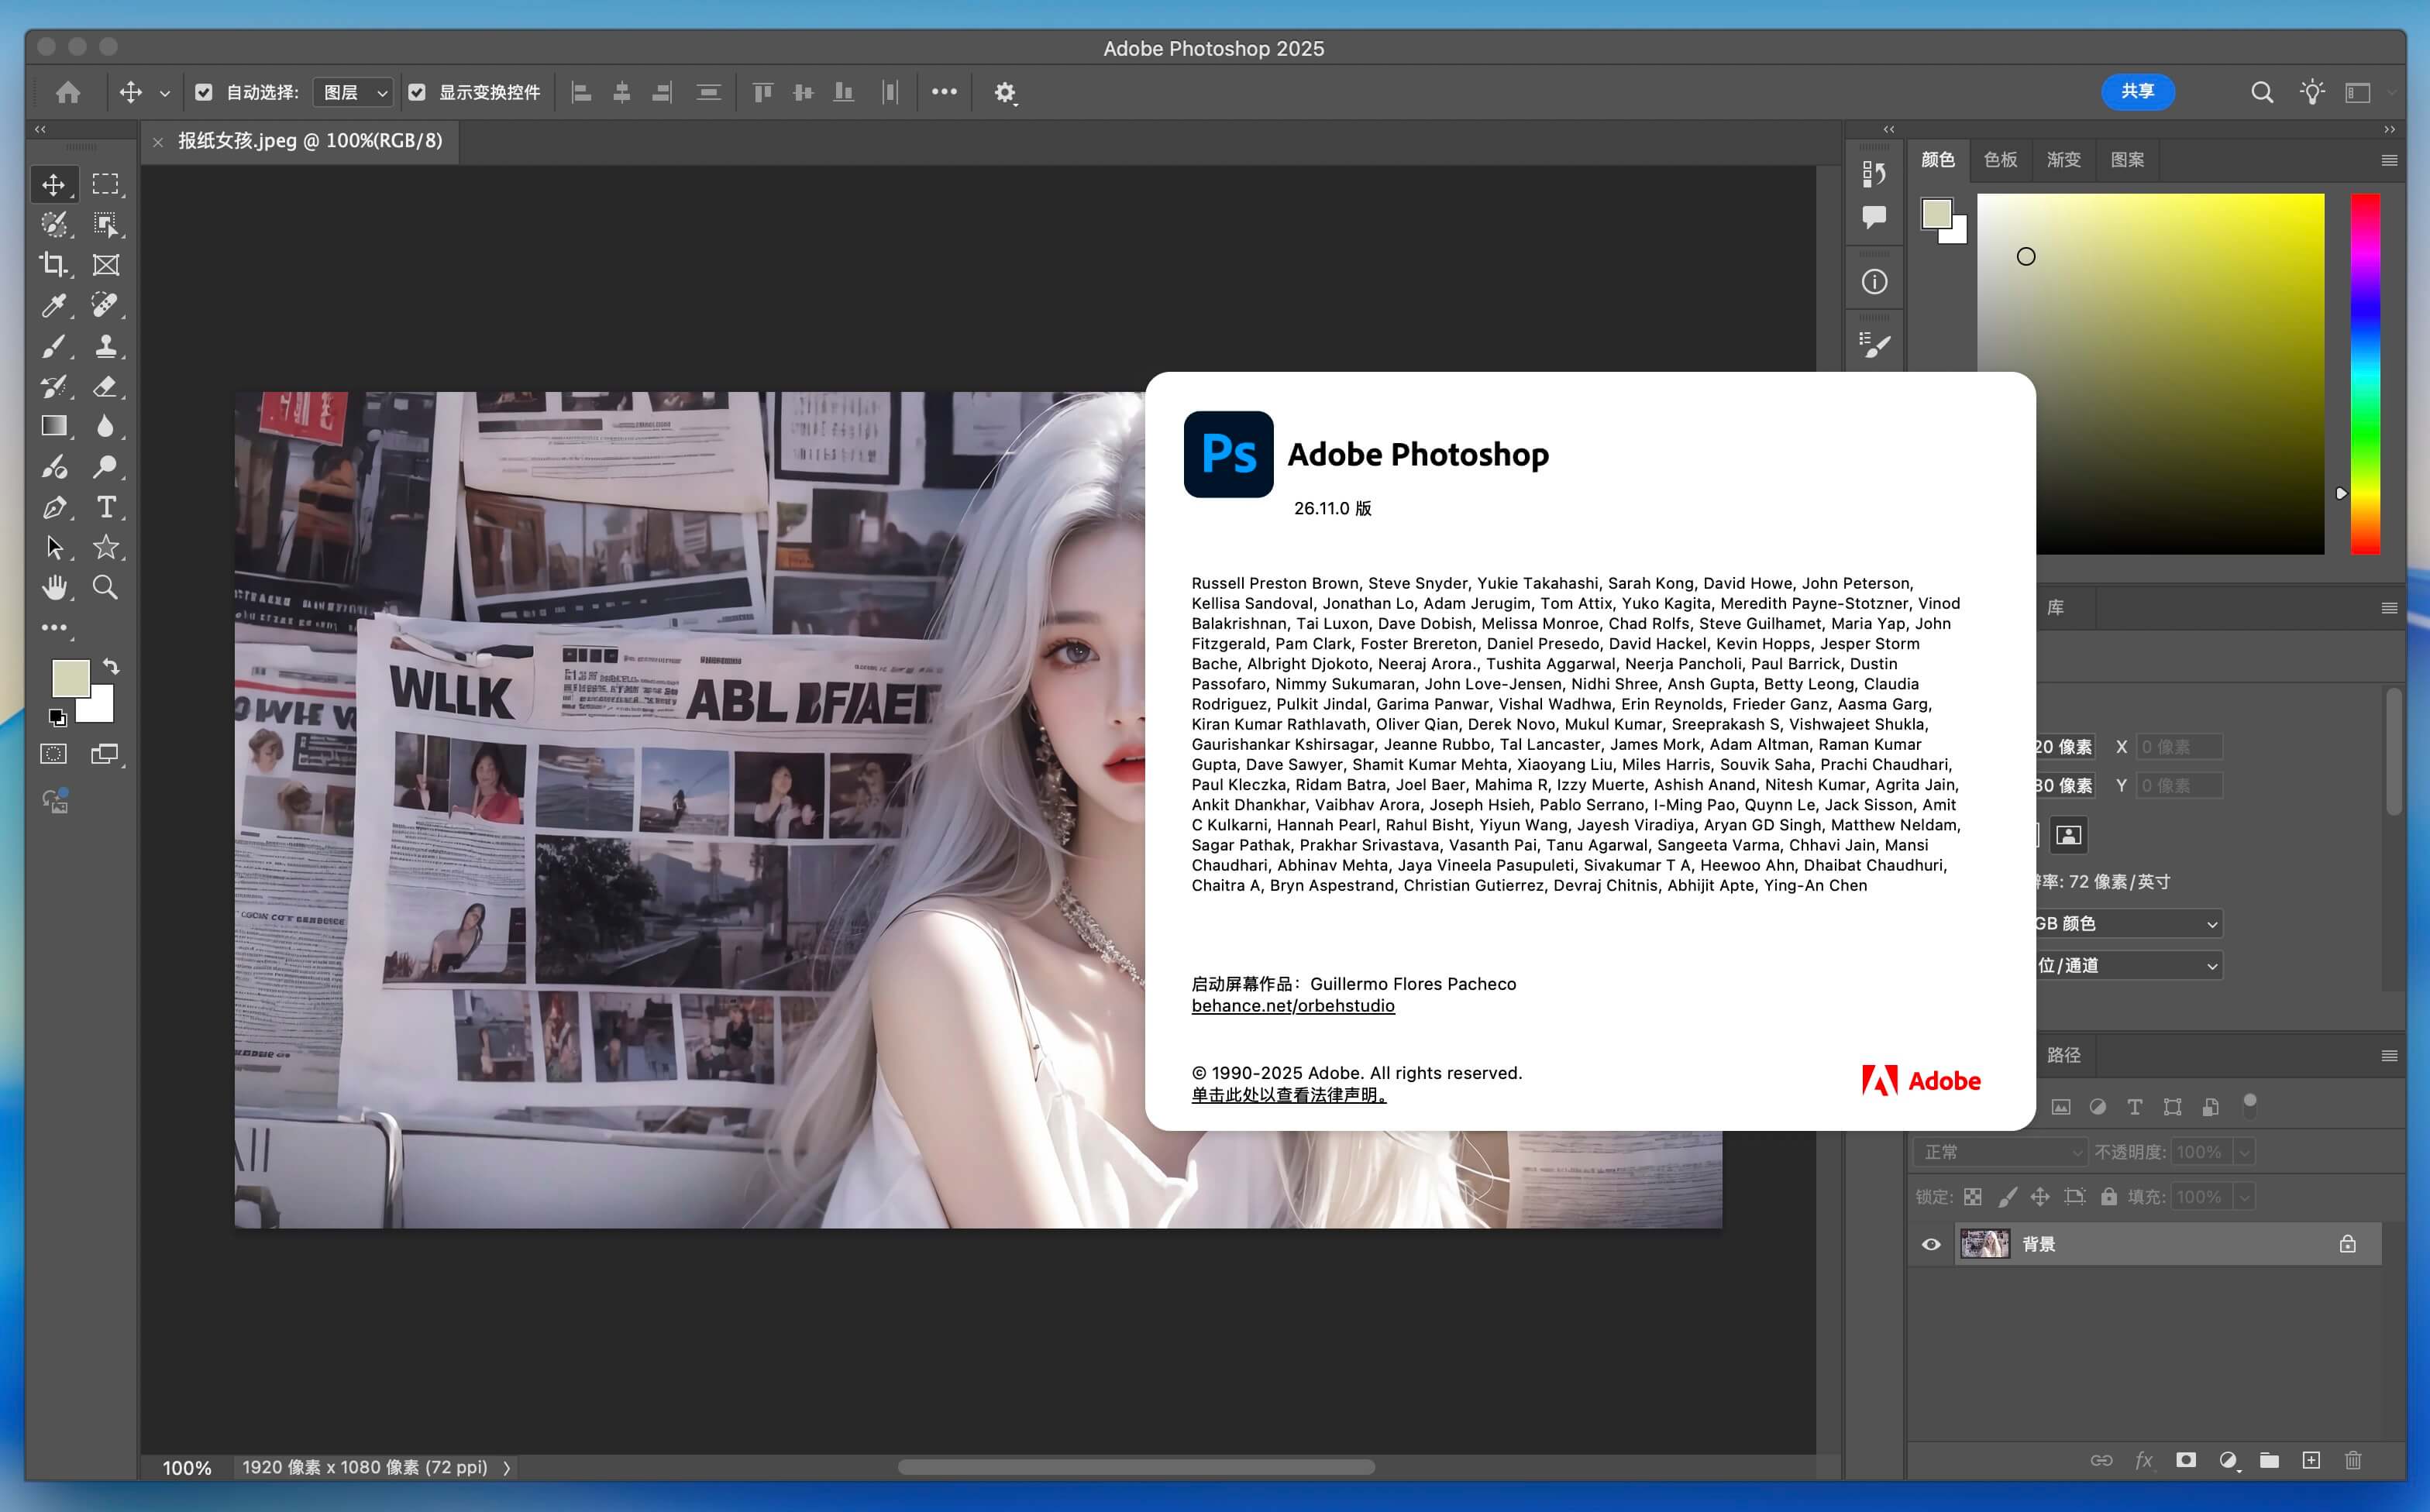
Task: Select the Horizontal Type tool
Action: [106, 507]
